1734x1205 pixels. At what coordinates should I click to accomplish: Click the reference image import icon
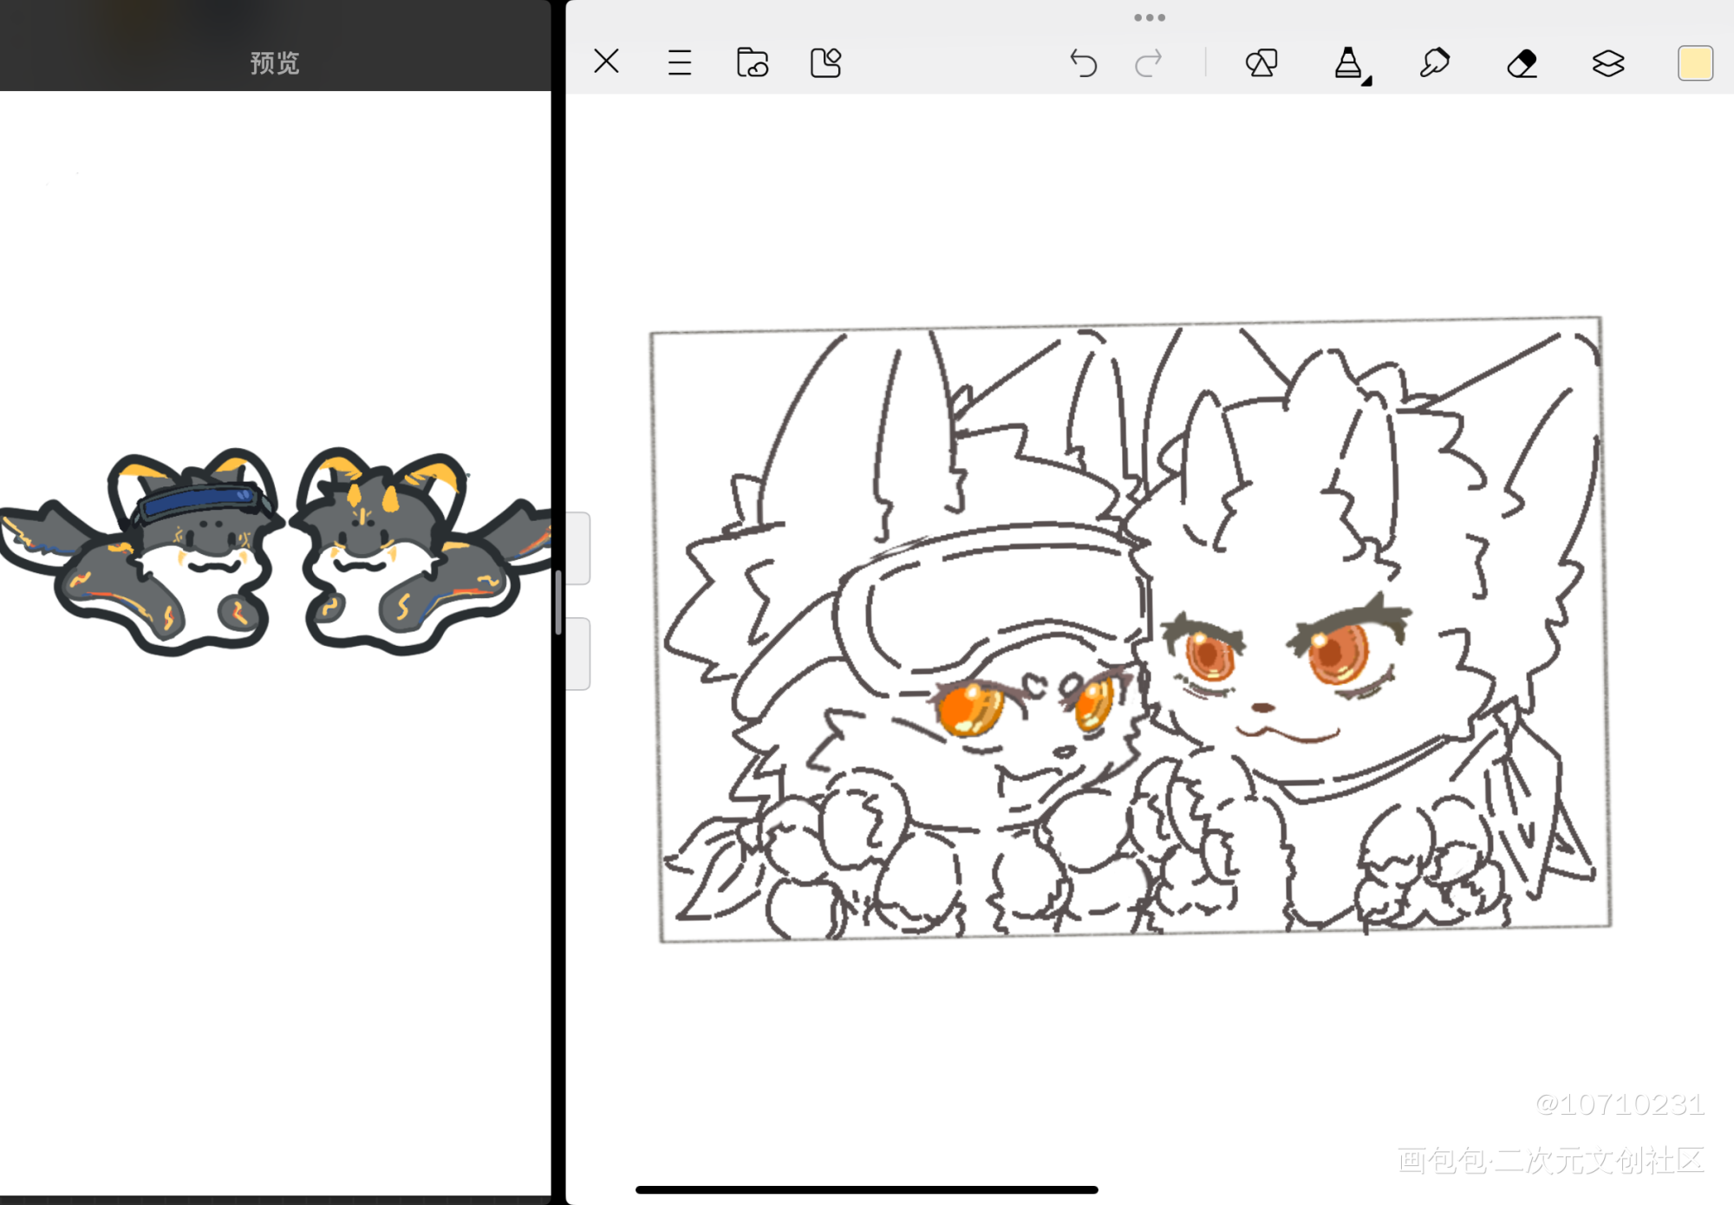pyautogui.click(x=825, y=62)
